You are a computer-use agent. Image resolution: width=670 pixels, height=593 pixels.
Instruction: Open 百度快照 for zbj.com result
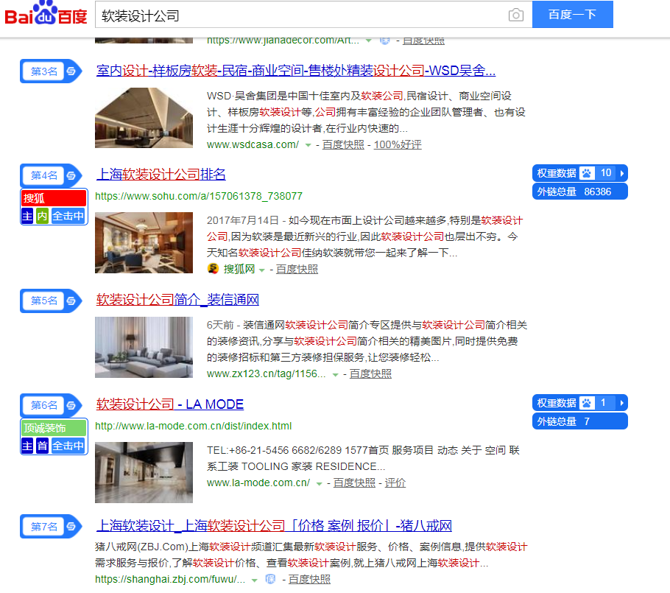coord(309,579)
